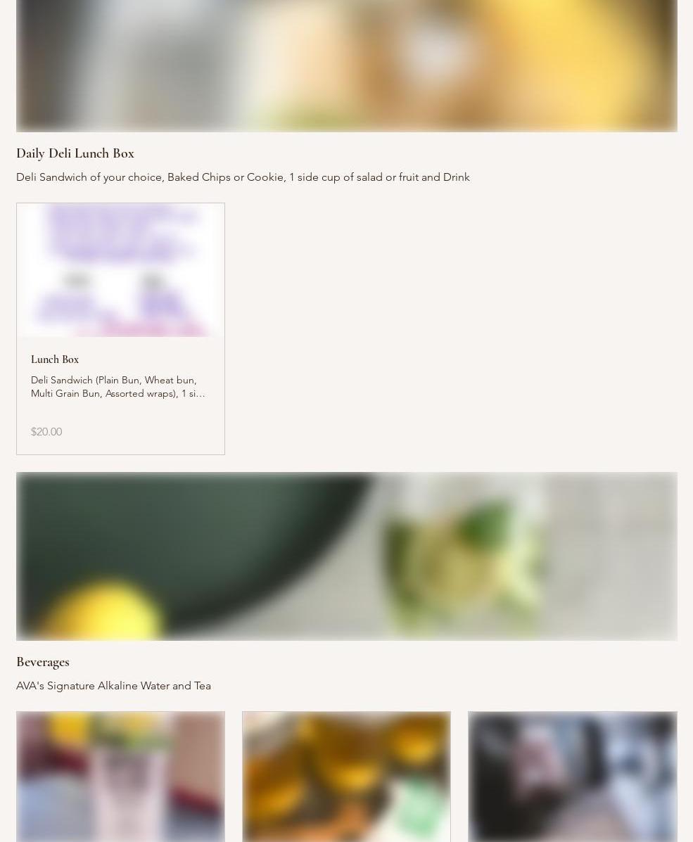Click AVA's Signature Alkaline Water and Tea text
The width and height of the screenshot is (693, 842).
point(113,686)
